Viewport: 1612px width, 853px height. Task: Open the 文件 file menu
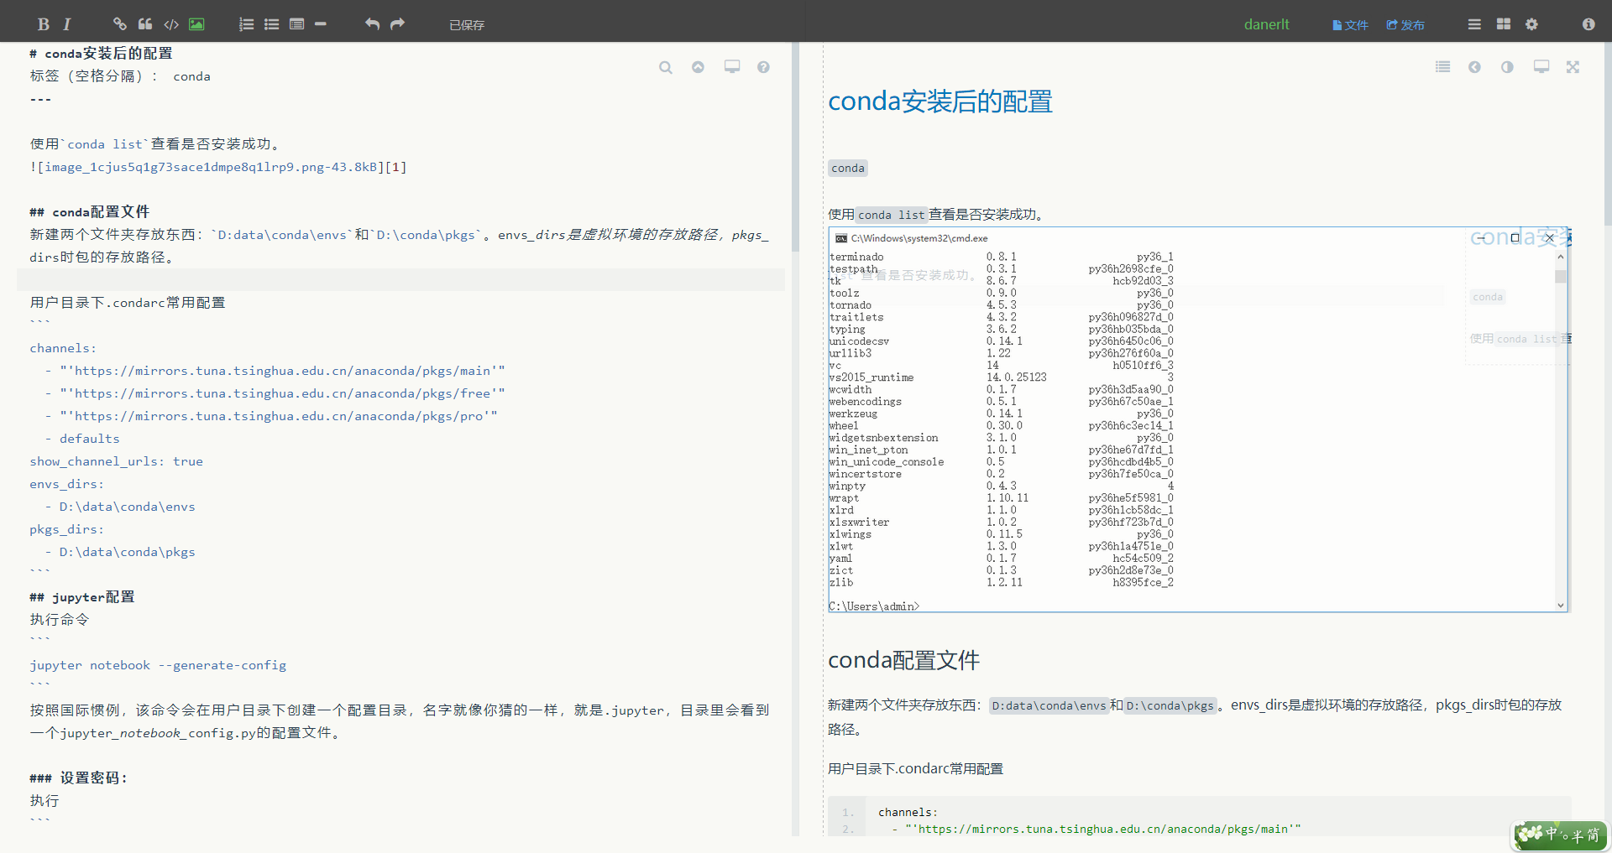[x=1350, y=25]
